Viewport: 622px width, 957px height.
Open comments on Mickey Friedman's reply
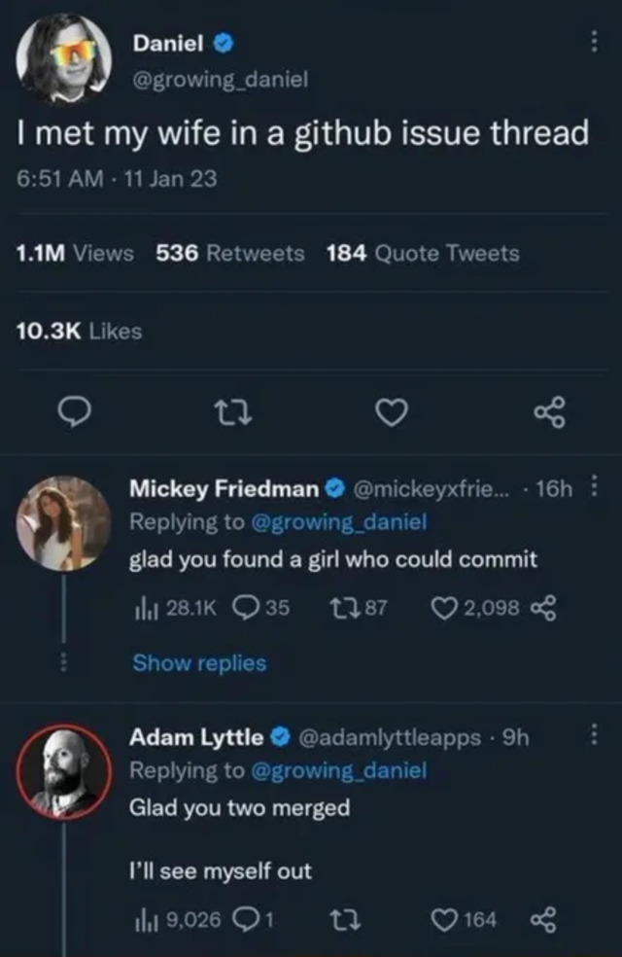[x=247, y=609]
